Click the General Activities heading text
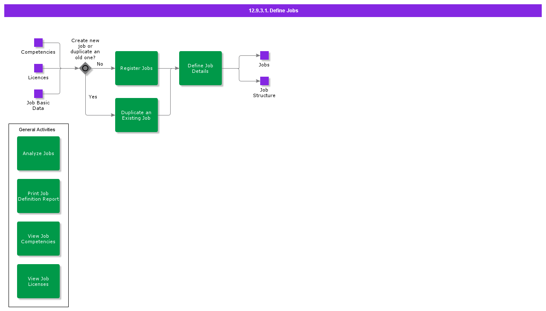Viewport: 546px width, 311px height. point(37,130)
